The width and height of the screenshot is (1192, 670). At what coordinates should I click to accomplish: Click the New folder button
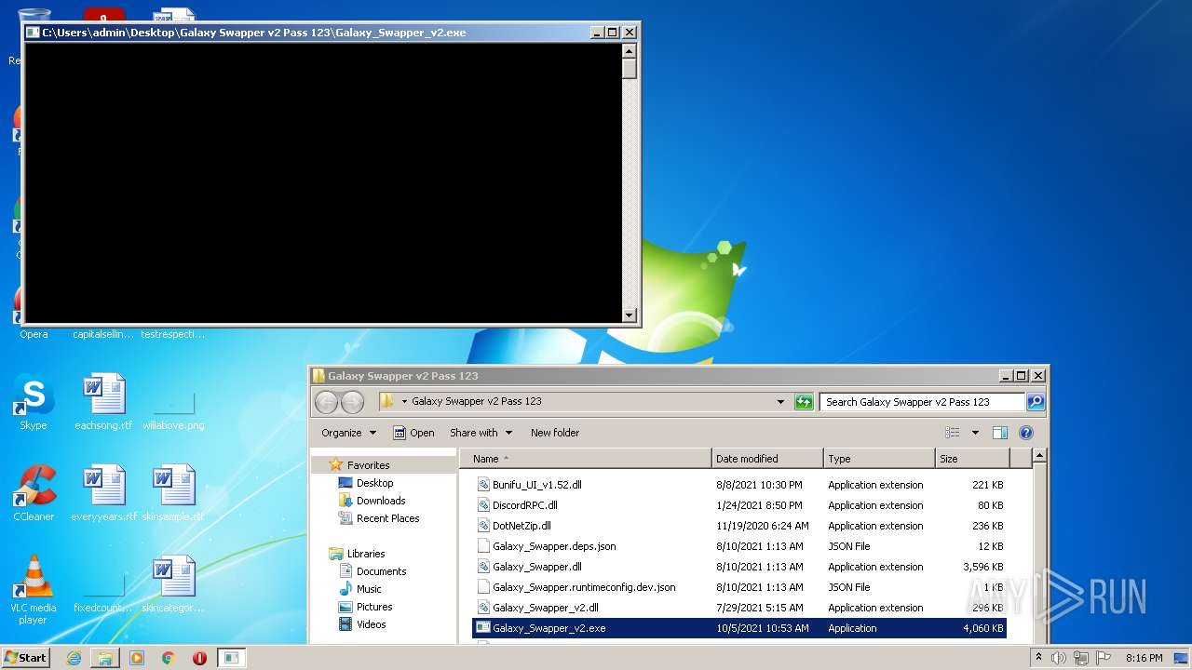pos(555,433)
